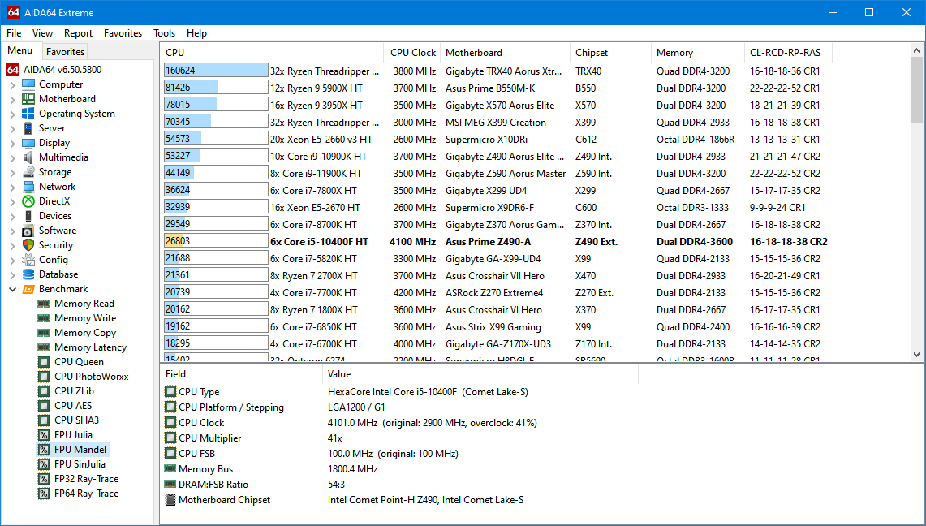Click the DirectX Xbox icon
The width and height of the screenshot is (926, 526).
pos(28,201)
